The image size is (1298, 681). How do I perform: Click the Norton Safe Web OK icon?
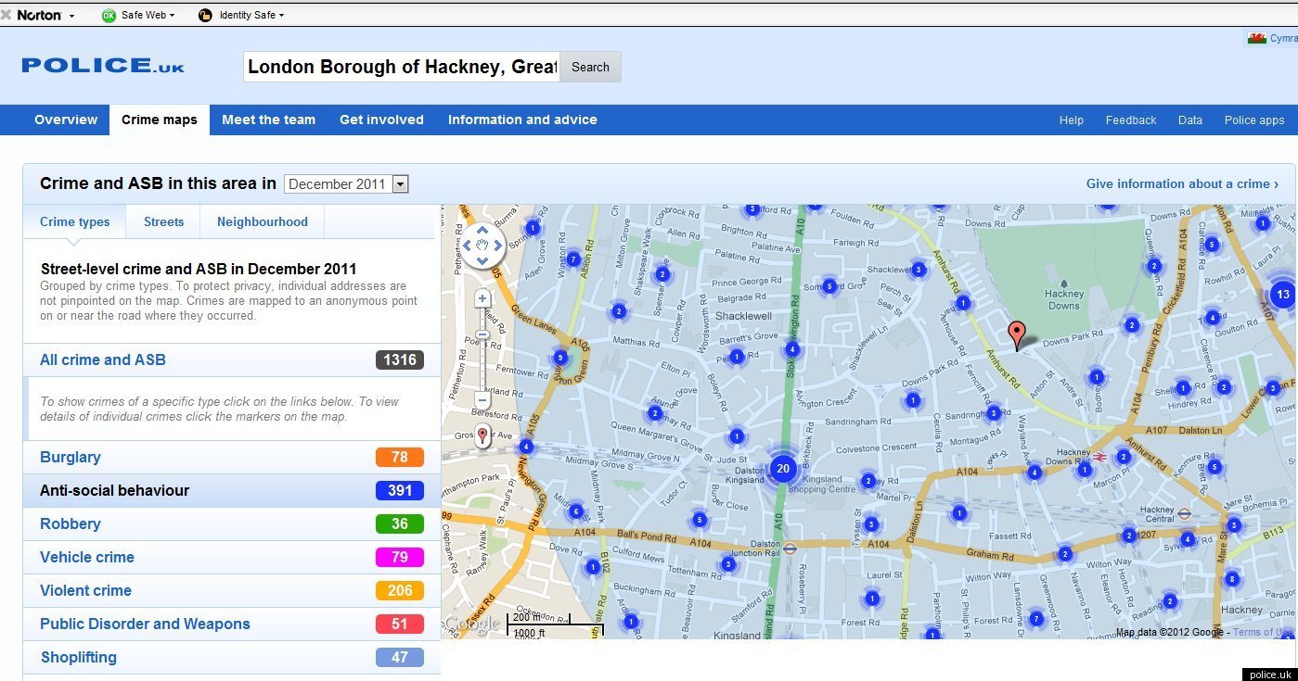tap(109, 15)
